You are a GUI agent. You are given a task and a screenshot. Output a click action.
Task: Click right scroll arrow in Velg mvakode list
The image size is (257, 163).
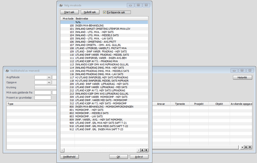point(138,150)
